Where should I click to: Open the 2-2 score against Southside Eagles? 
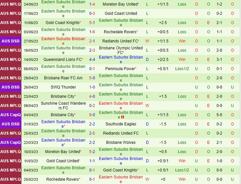pyautogui.click(x=92, y=124)
